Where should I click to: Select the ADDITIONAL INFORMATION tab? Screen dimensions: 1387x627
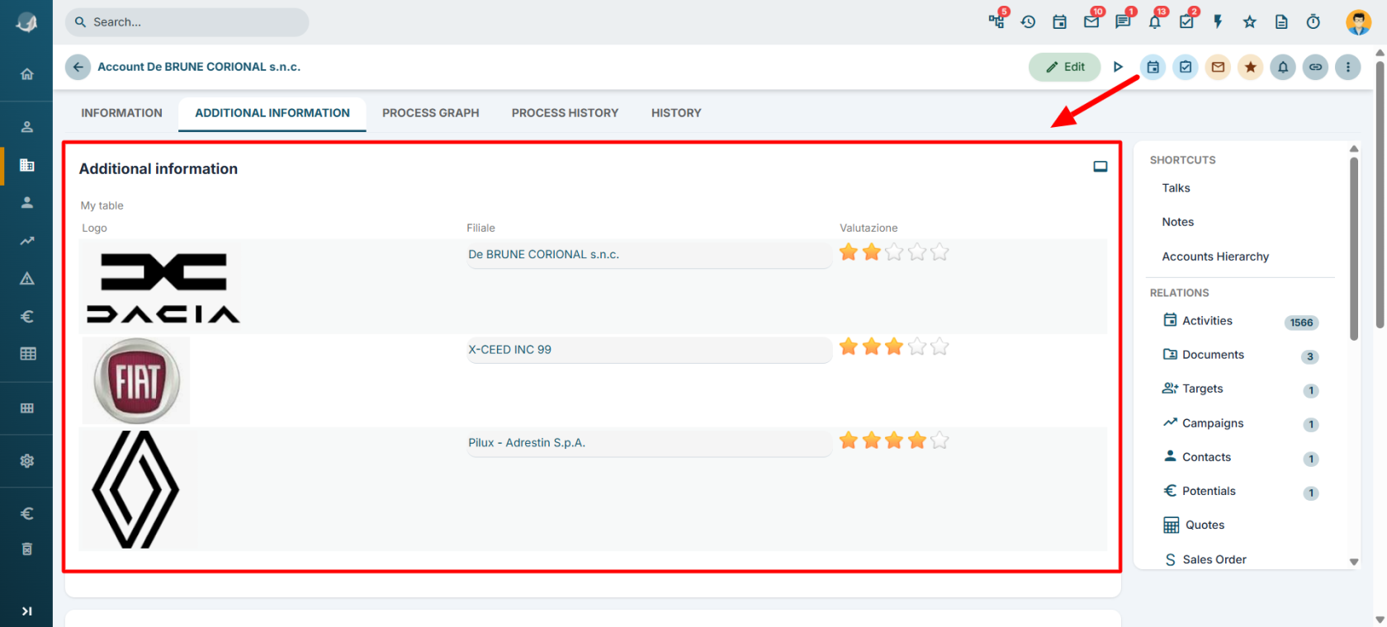point(272,113)
